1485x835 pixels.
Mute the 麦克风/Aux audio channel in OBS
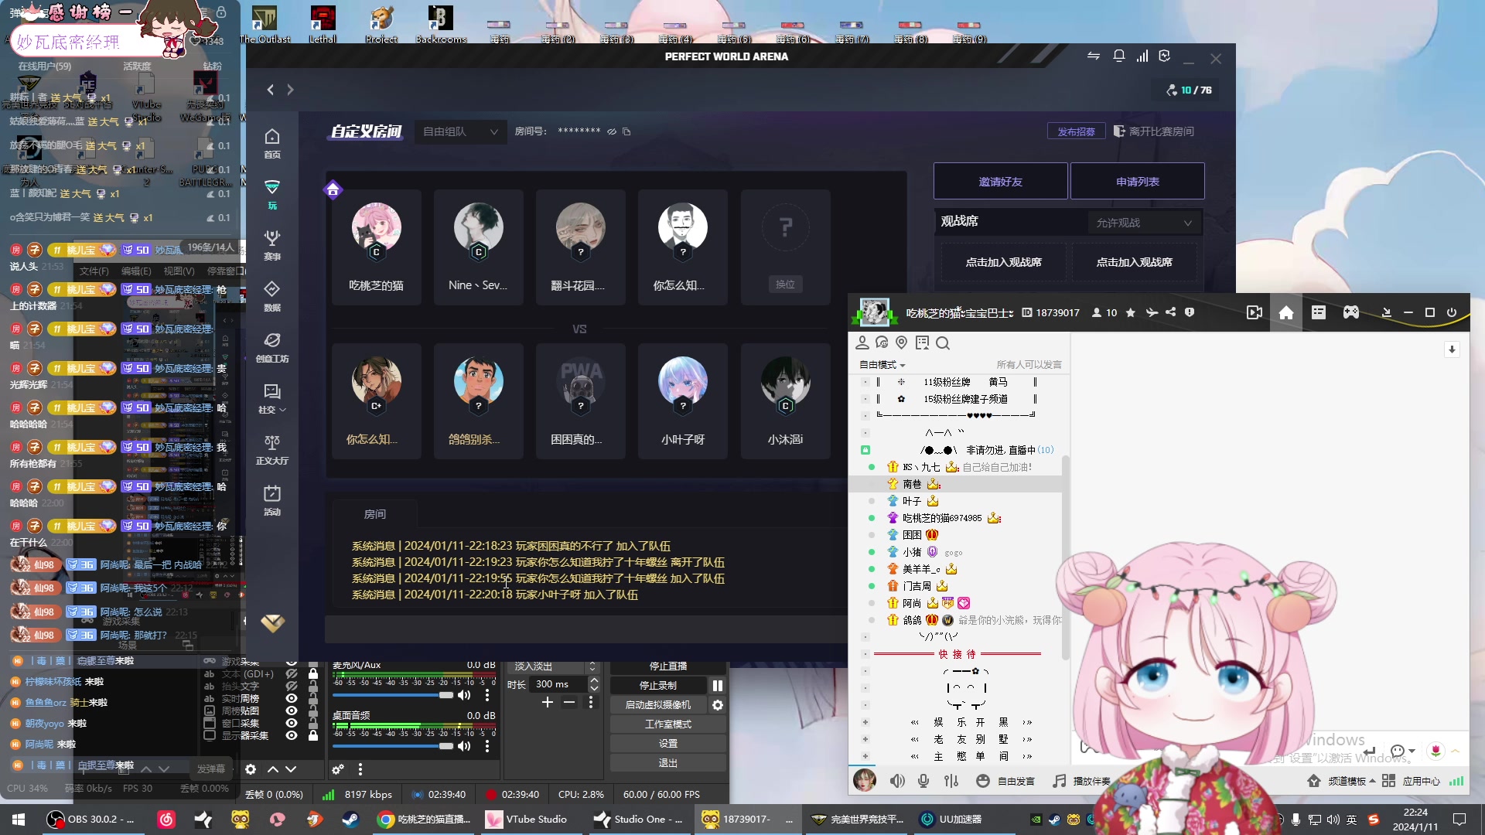(464, 695)
